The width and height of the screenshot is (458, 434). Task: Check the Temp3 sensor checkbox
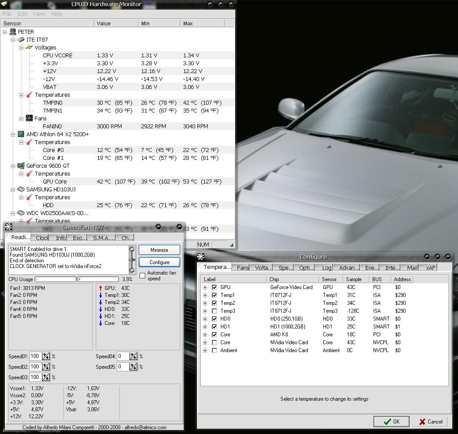(214, 311)
